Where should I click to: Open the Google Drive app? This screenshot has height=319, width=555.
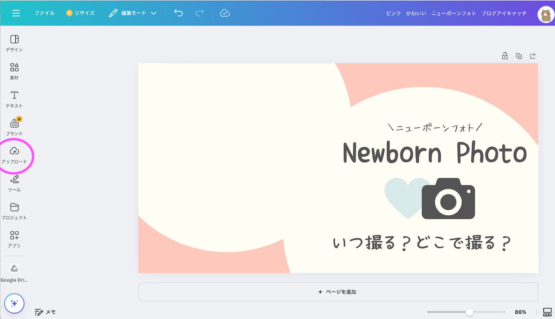point(14,273)
